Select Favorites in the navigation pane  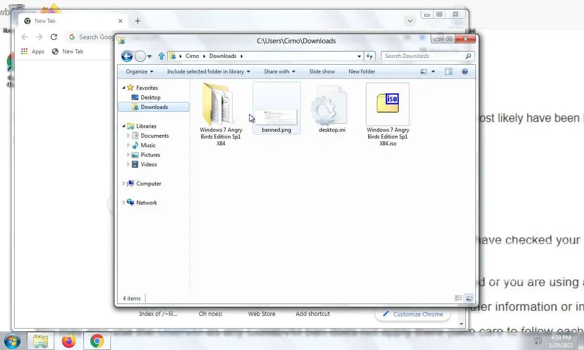tap(147, 87)
